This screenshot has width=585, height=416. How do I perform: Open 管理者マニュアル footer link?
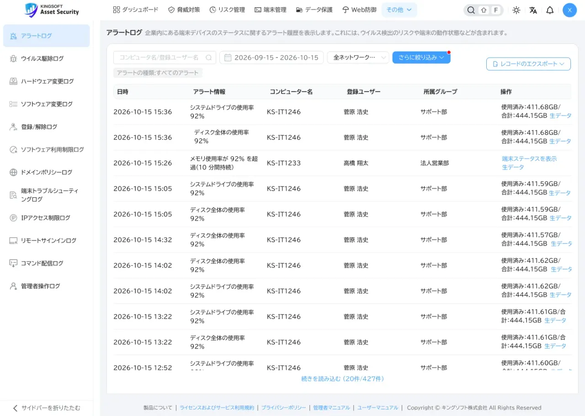(x=331, y=408)
